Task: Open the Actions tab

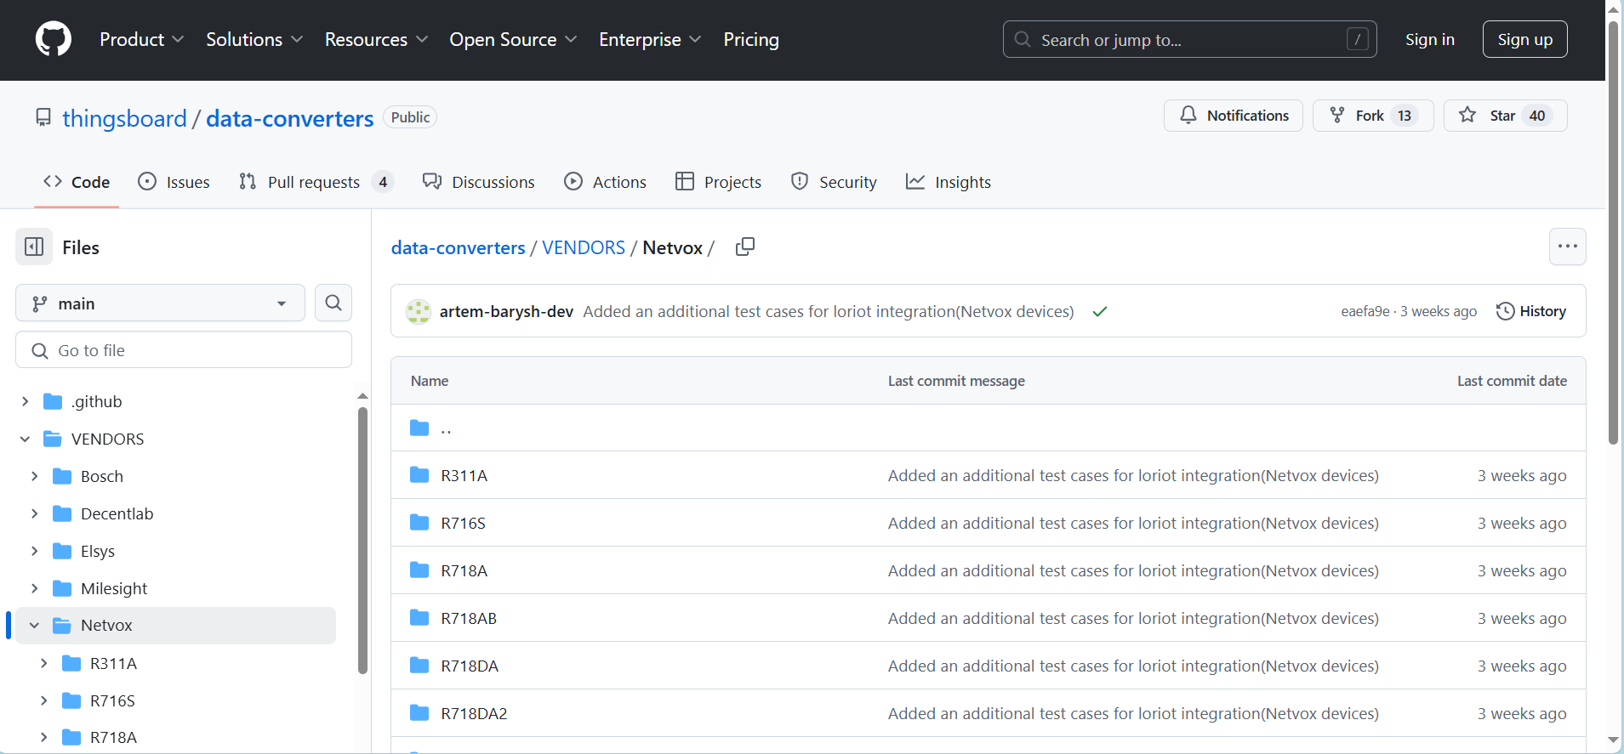Action: coord(605,182)
